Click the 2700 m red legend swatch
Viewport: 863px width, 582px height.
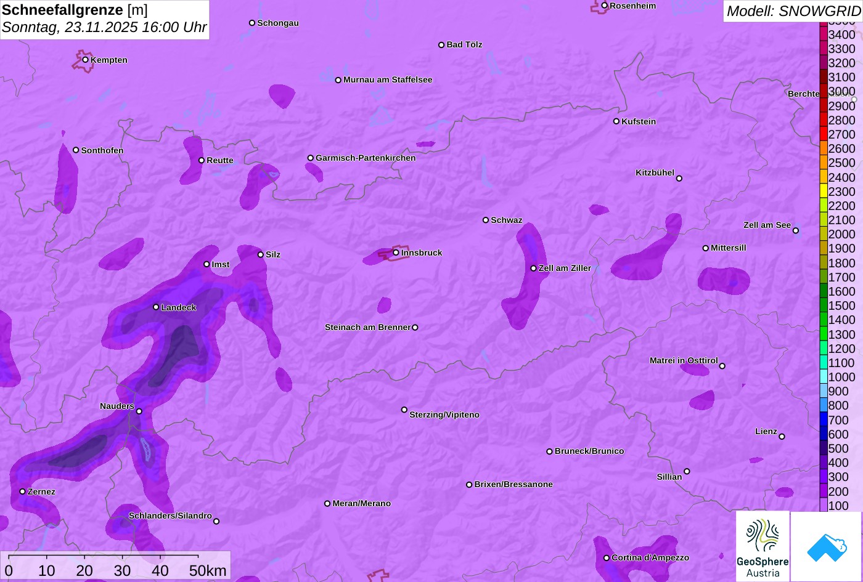coord(824,134)
